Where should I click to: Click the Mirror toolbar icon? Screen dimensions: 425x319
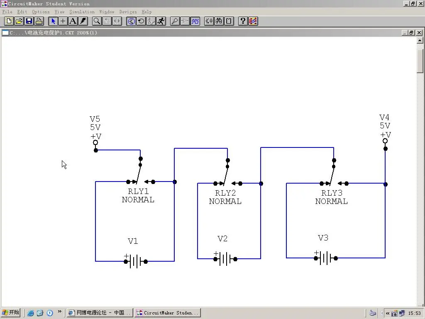click(117, 21)
